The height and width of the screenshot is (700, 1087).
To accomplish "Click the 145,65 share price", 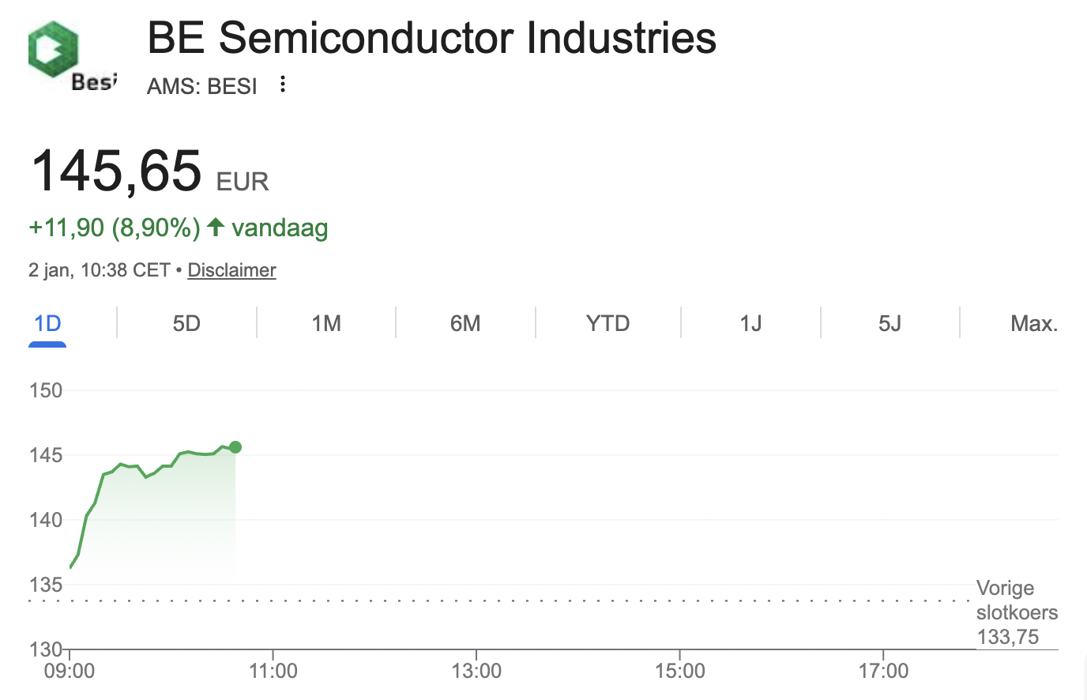I will click(117, 171).
